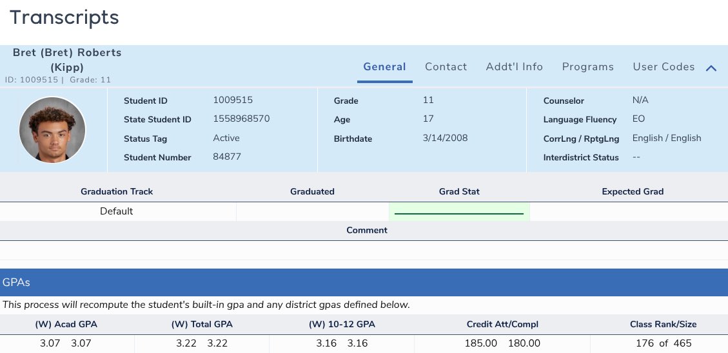Switch to the Contact tab
728x353 pixels.
[446, 67]
